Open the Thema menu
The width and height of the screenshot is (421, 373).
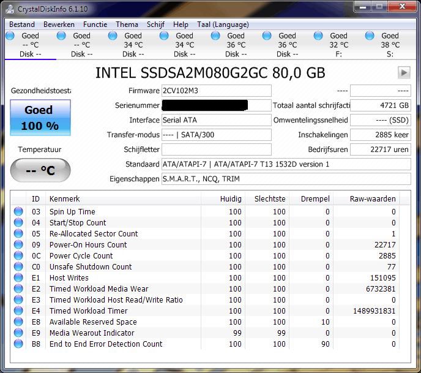click(127, 24)
